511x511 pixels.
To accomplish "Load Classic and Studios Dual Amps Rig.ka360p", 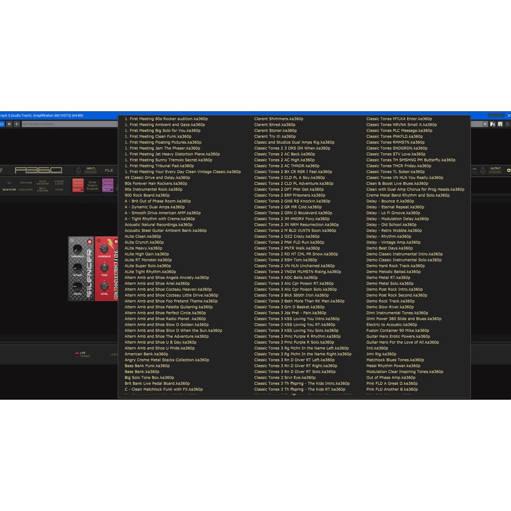I will point(294,142).
